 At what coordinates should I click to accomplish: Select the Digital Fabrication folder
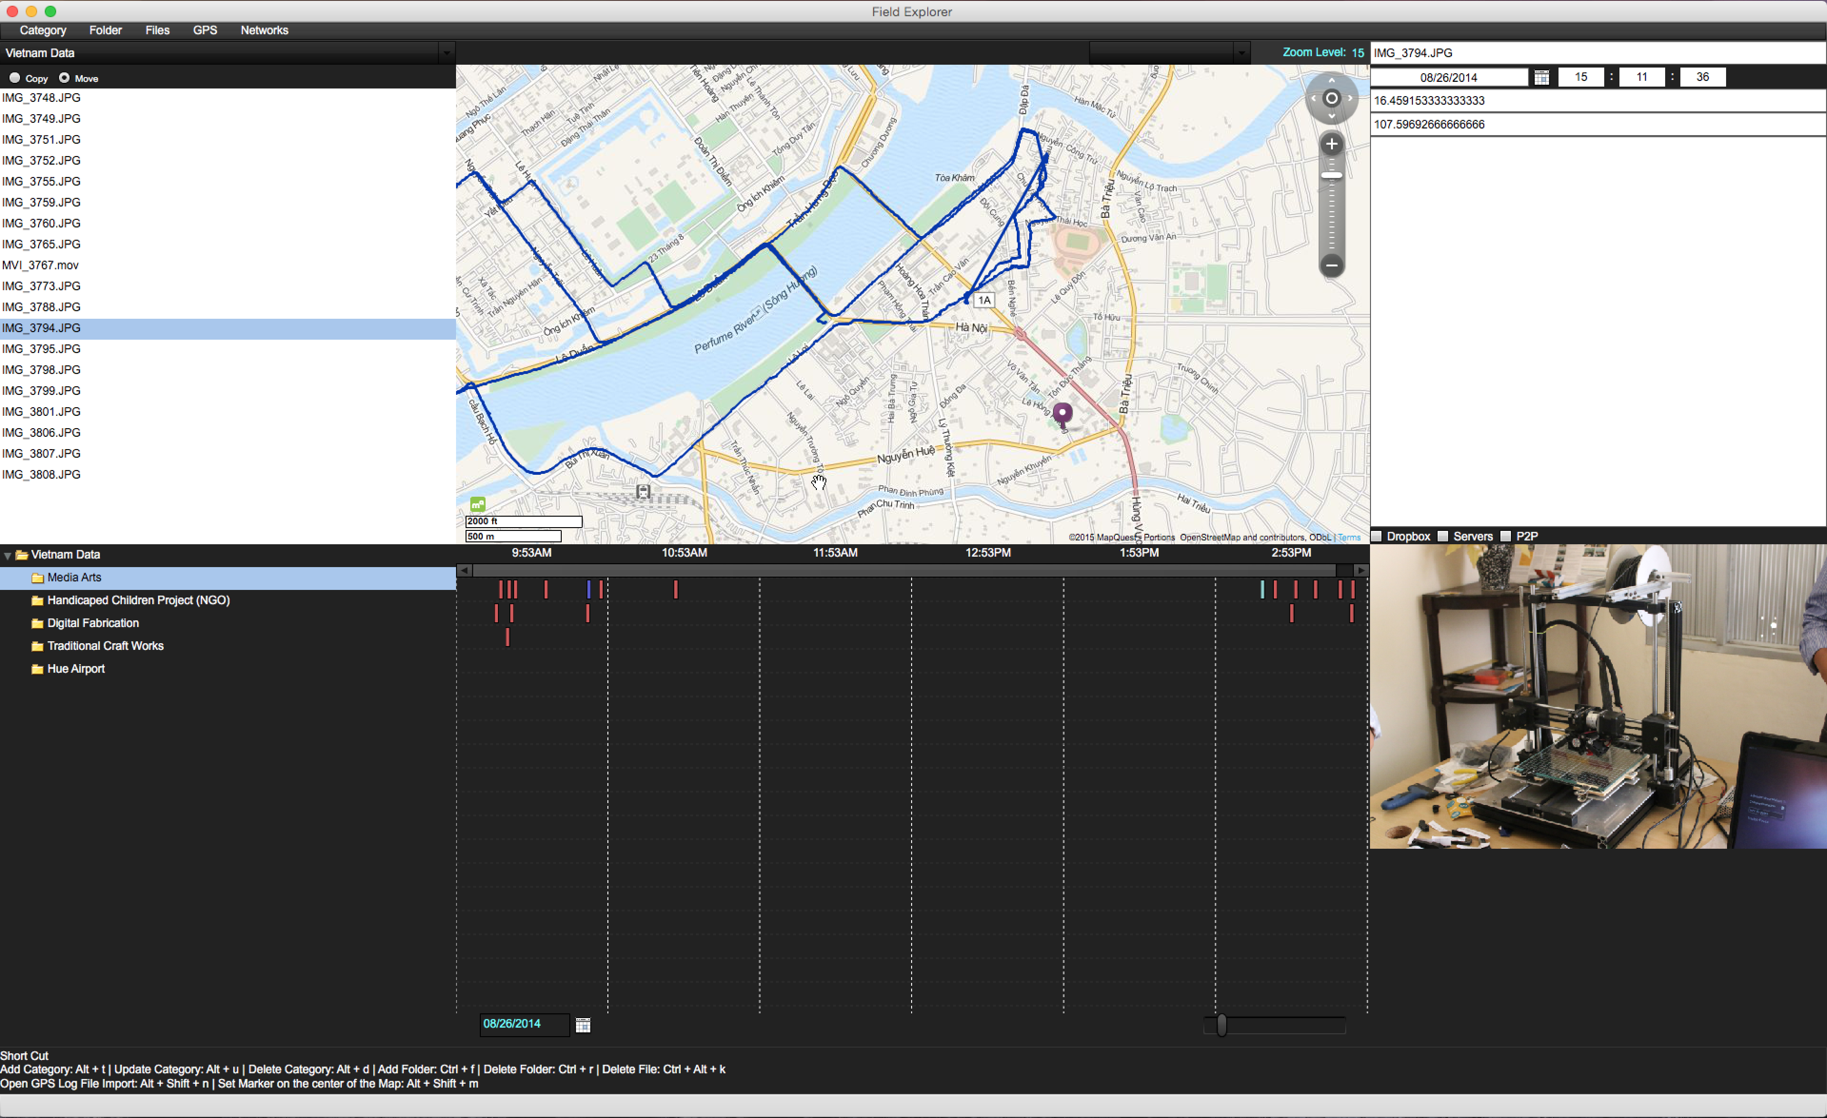point(93,623)
